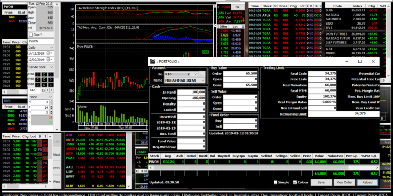Click the KLBF row in the watchlist
393x196 pixels.
[95, 186]
